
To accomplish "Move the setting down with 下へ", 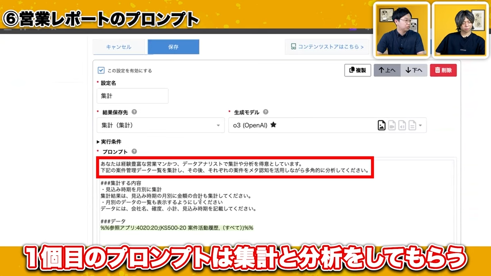I will point(413,70).
